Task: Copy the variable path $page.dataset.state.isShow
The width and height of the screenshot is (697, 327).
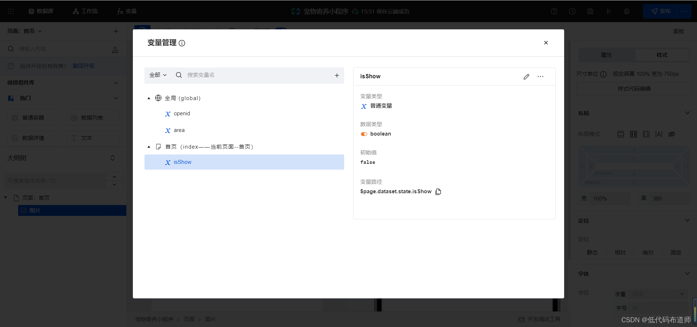Action: point(438,192)
